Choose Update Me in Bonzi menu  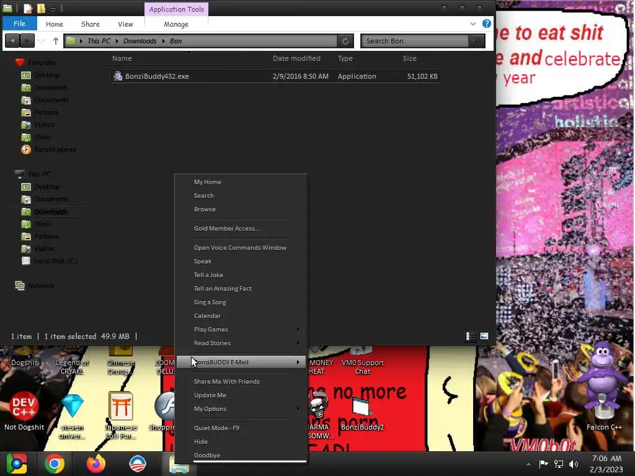(x=241, y=395)
